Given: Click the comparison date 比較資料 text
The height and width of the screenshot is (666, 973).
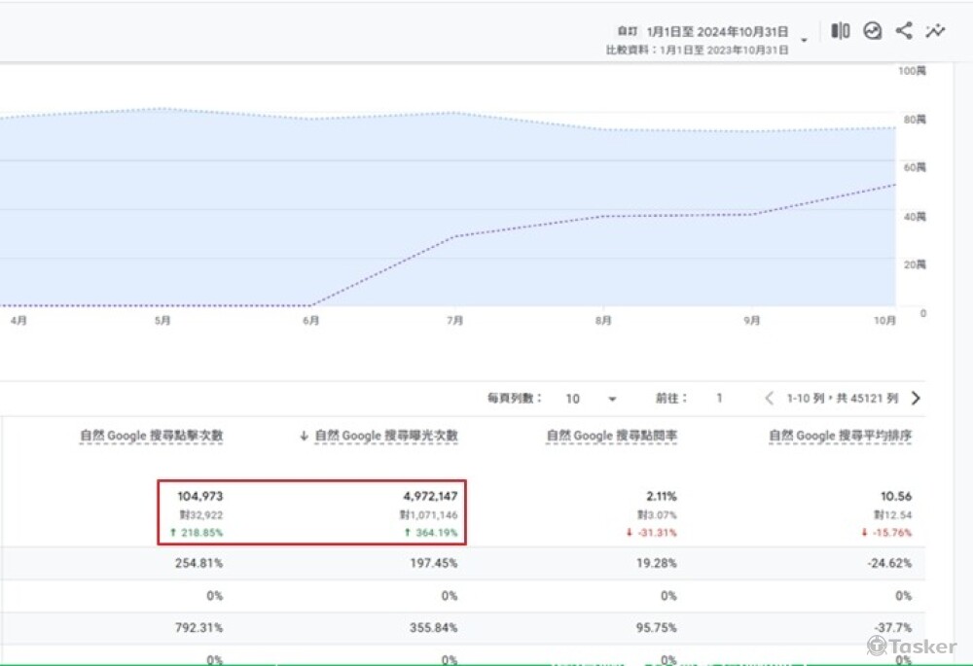Looking at the screenshot, I should 697,50.
